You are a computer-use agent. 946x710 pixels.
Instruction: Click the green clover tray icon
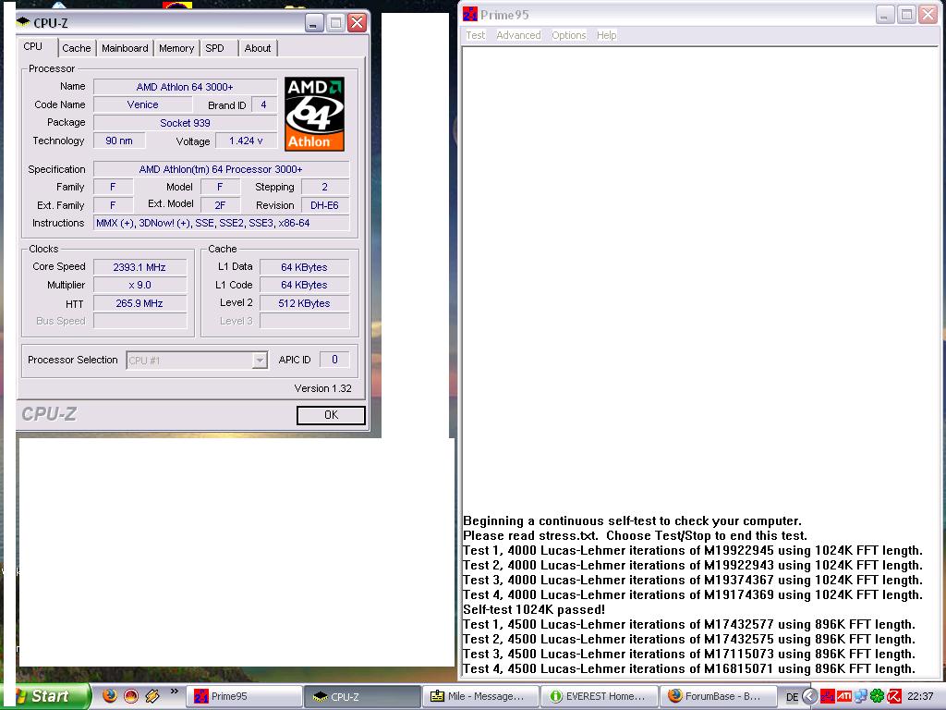click(878, 697)
